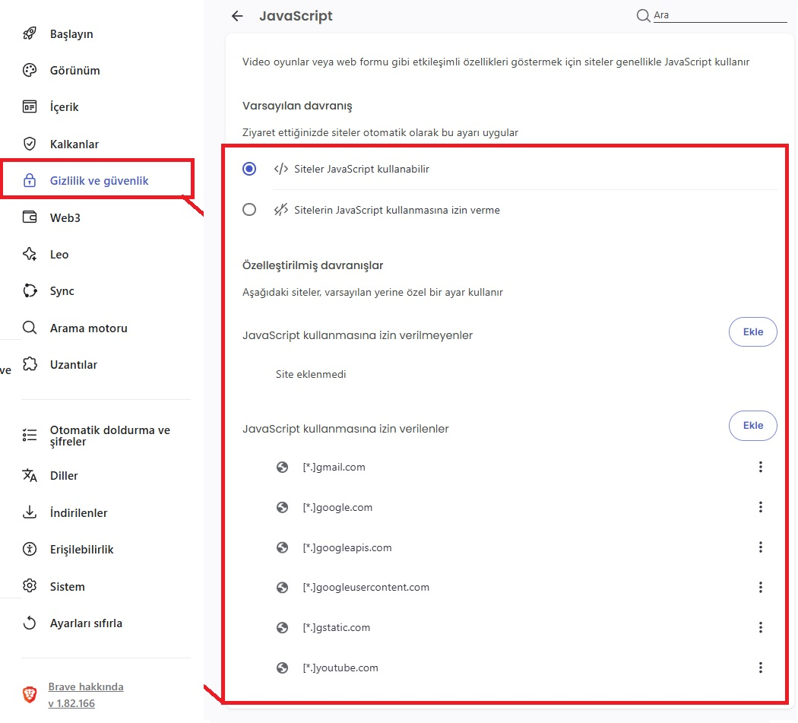Open more actions for [*.]googleapis.com
Screen dimensions: 798x723
pos(760,547)
